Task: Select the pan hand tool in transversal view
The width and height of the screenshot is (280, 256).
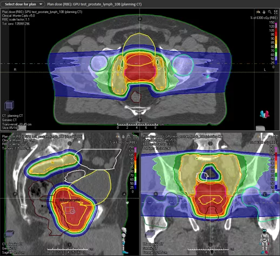Action: (x=264, y=12)
